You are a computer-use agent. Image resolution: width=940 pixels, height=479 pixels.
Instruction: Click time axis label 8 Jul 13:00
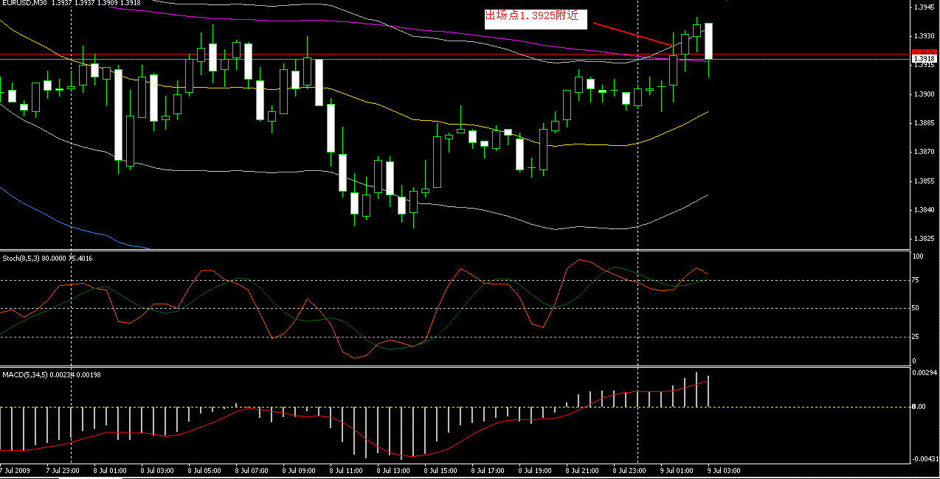(392, 470)
